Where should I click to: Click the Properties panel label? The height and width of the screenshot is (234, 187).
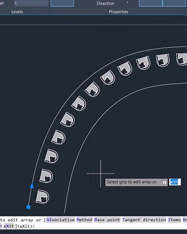(118, 12)
